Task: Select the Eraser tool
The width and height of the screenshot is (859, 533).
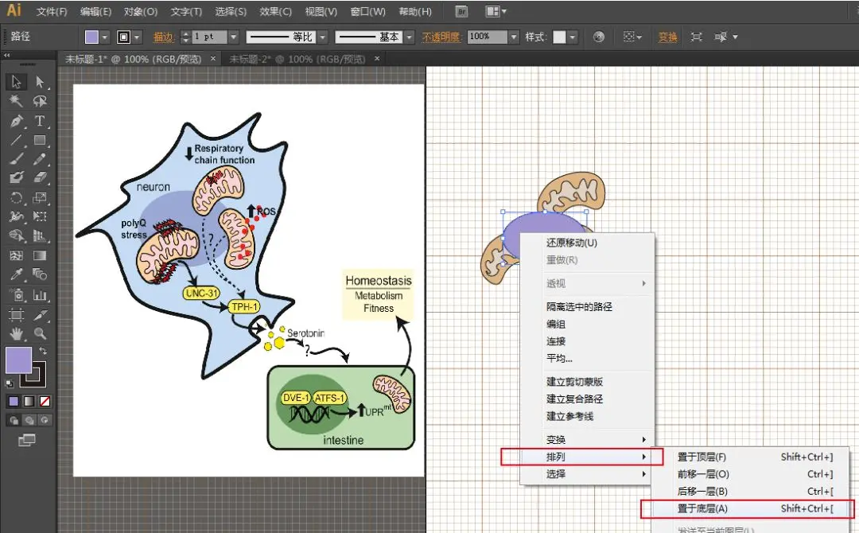Action: pyautogui.click(x=40, y=177)
